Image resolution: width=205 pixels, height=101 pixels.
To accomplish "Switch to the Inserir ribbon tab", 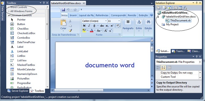I will 73,15.
